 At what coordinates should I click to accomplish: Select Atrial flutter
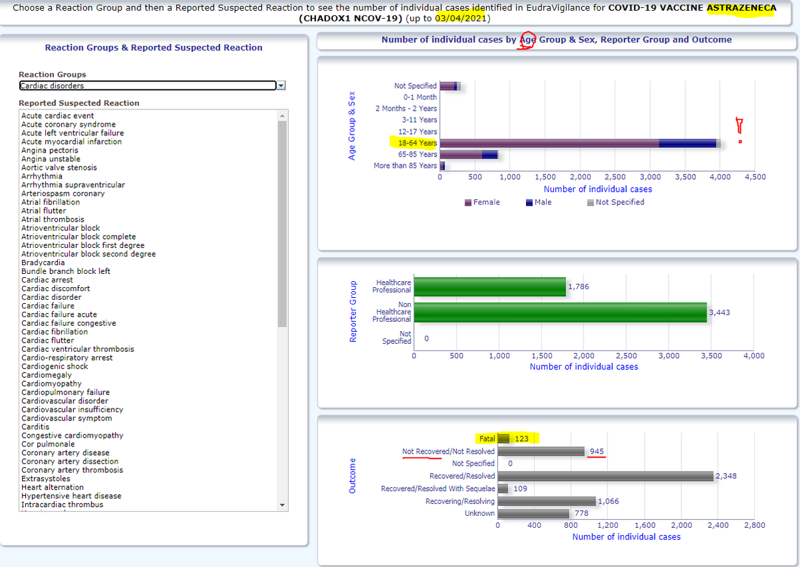(43, 211)
